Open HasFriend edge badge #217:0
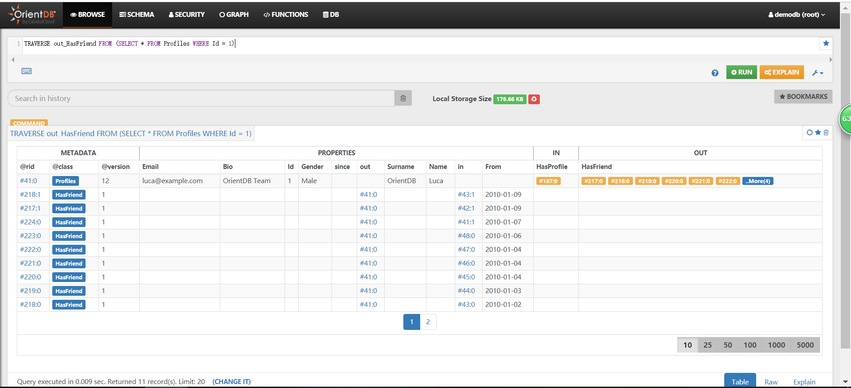Image resolution: width=851 pixels, height=388 pixels. pos(593,181)
